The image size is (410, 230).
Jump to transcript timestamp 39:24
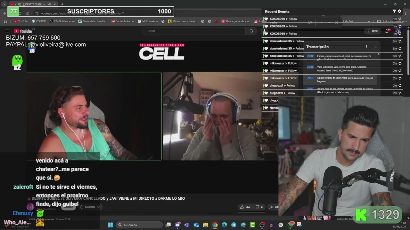[x=310, y=78]
